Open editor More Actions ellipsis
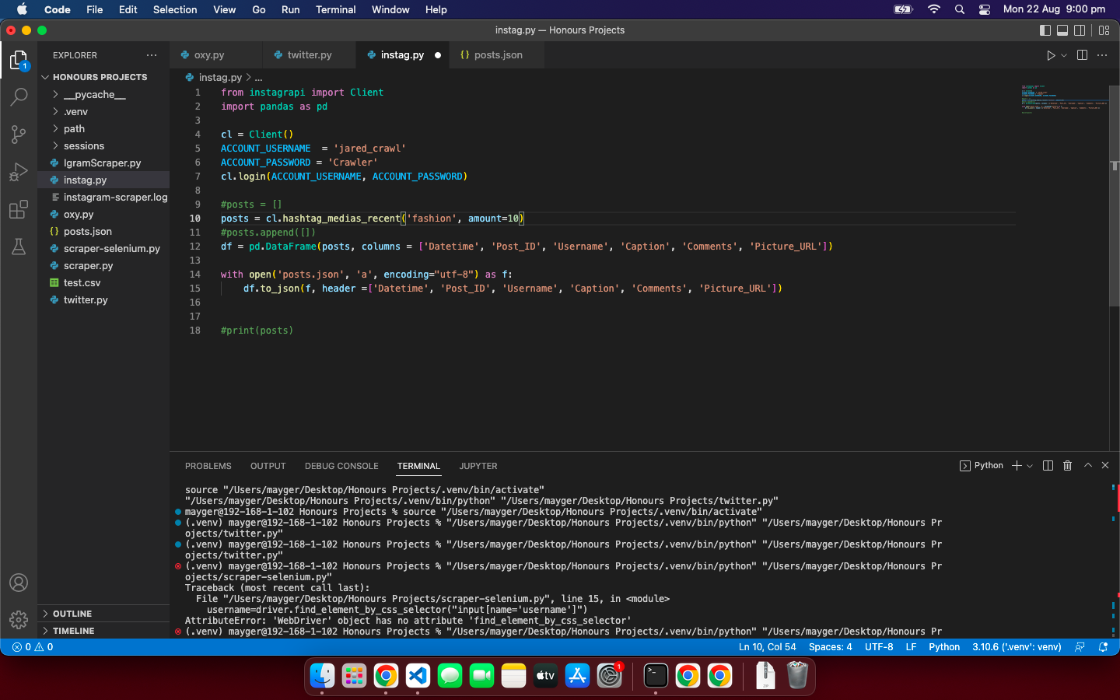The image size is (1120, 700). (x=1102, y=55)
